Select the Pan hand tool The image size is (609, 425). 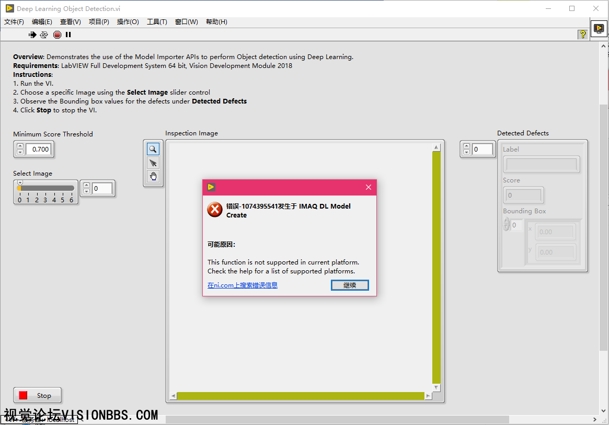point(153,176)
